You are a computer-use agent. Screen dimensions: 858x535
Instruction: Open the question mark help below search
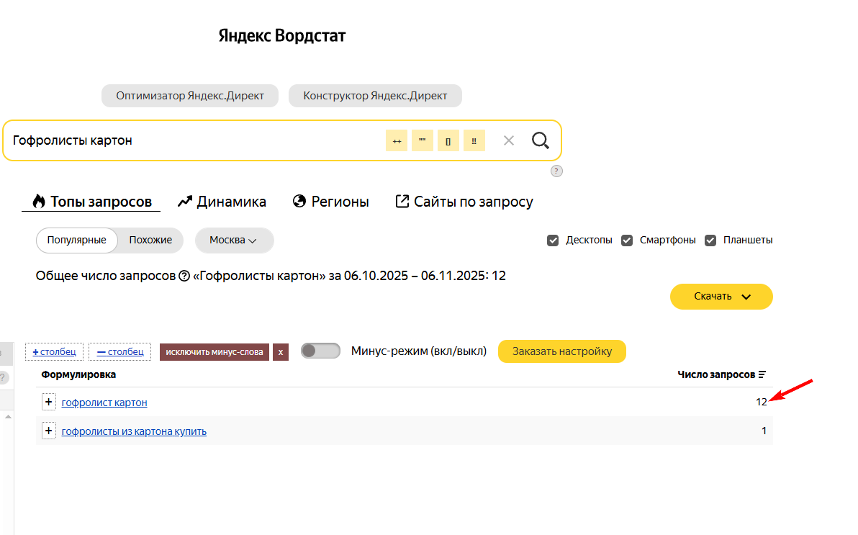[x=556, y=171]
